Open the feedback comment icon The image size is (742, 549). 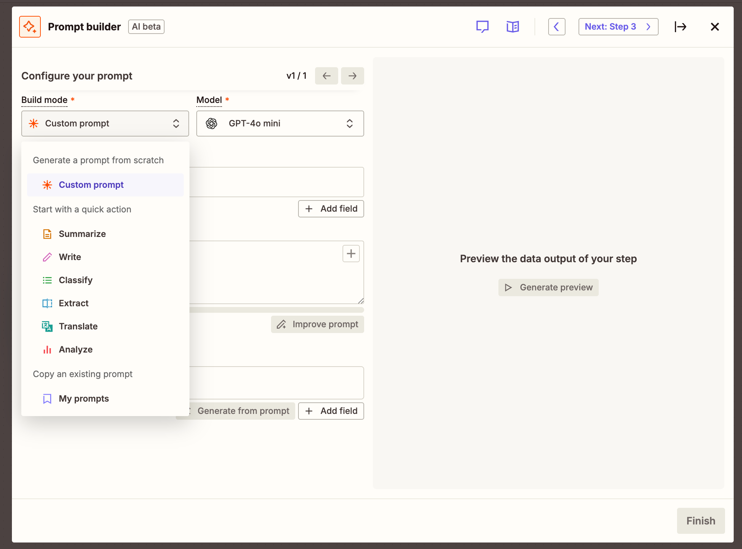coord(483,26)
